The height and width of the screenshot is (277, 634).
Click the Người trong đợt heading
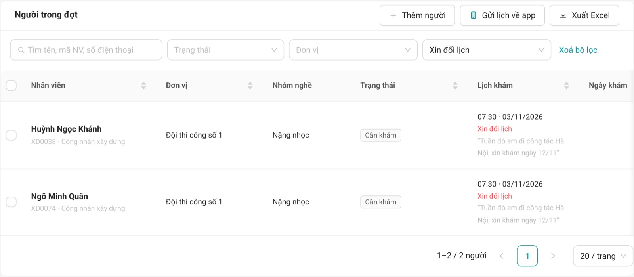46,15
